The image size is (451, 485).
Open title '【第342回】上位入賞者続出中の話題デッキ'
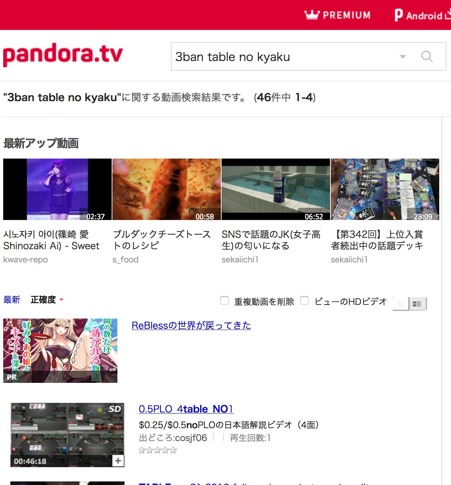(377, 240)
